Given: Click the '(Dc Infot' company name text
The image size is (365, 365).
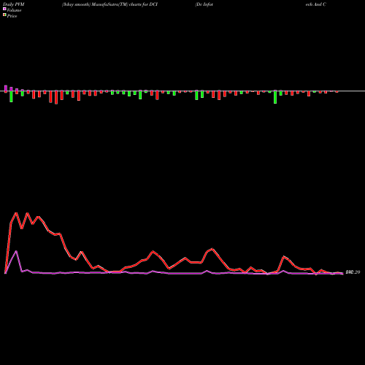Looking at the screenshot, I should coord(204,4).
